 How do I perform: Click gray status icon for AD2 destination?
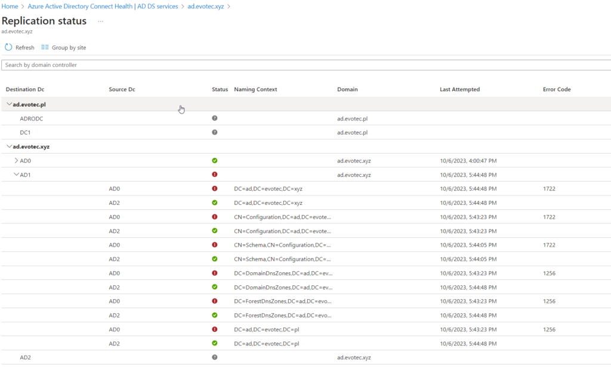pos(214,357)
